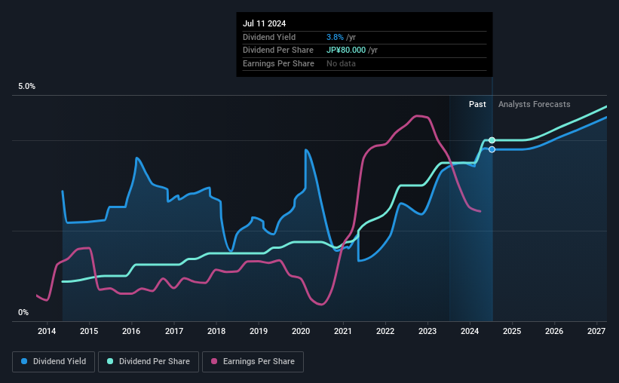The width and height of the screenshot is (619, 383).
Task: Click the 2020 x-axis year label
Action: click(300, 331)
